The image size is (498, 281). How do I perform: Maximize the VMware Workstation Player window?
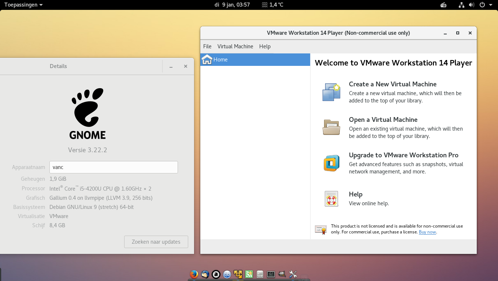coord(457,33)
